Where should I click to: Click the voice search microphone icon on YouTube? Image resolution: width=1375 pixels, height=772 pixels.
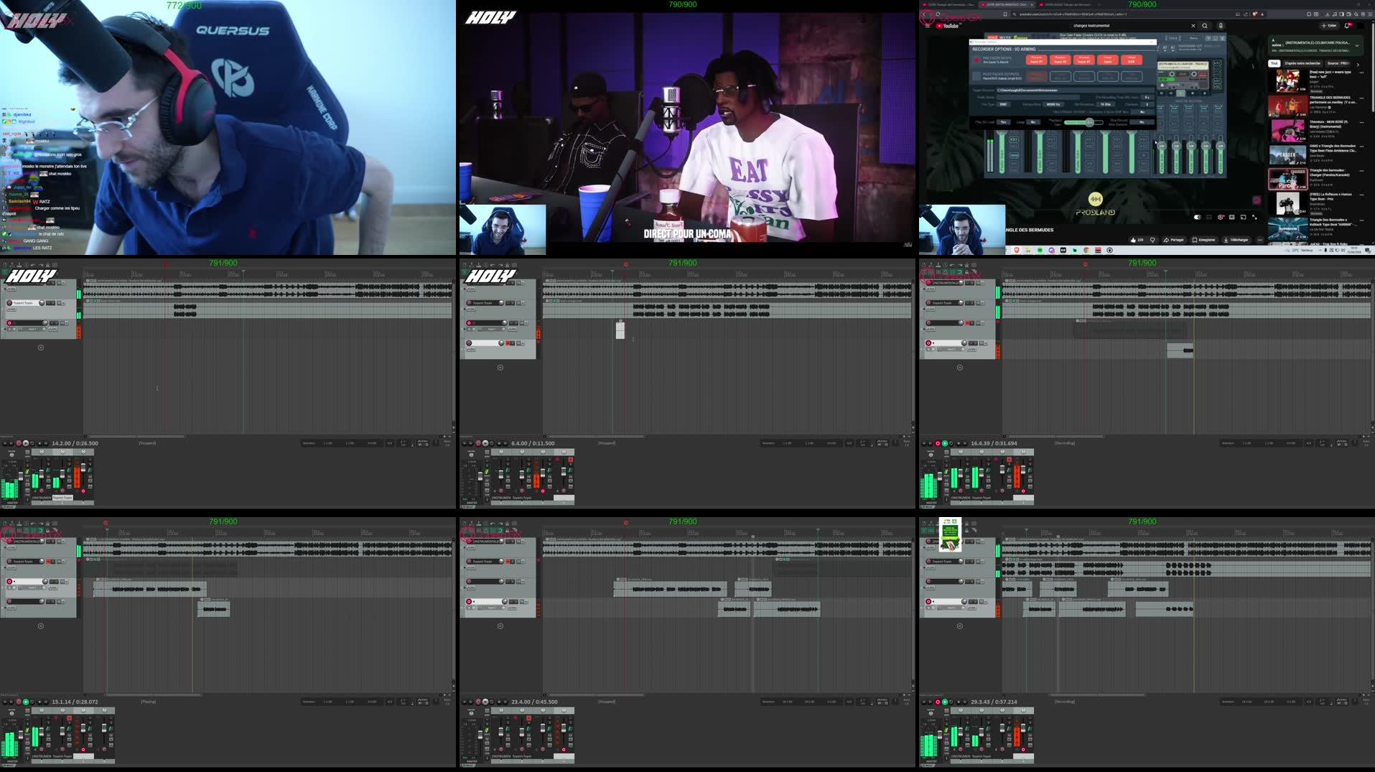pyautogui.click(x=1221, y=26)
